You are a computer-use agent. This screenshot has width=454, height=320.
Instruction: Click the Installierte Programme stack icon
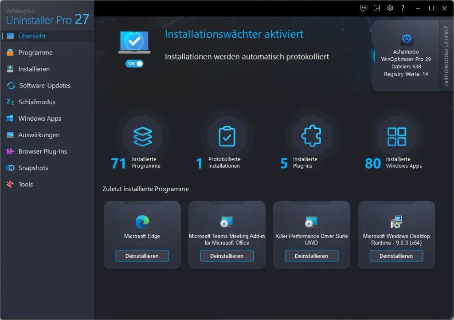point(142,136)
